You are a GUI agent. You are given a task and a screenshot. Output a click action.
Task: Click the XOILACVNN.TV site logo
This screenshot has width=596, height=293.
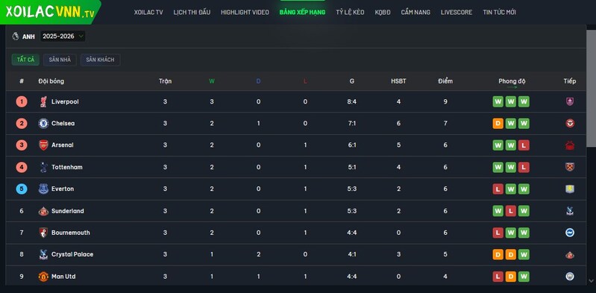[x=50, y=12]
